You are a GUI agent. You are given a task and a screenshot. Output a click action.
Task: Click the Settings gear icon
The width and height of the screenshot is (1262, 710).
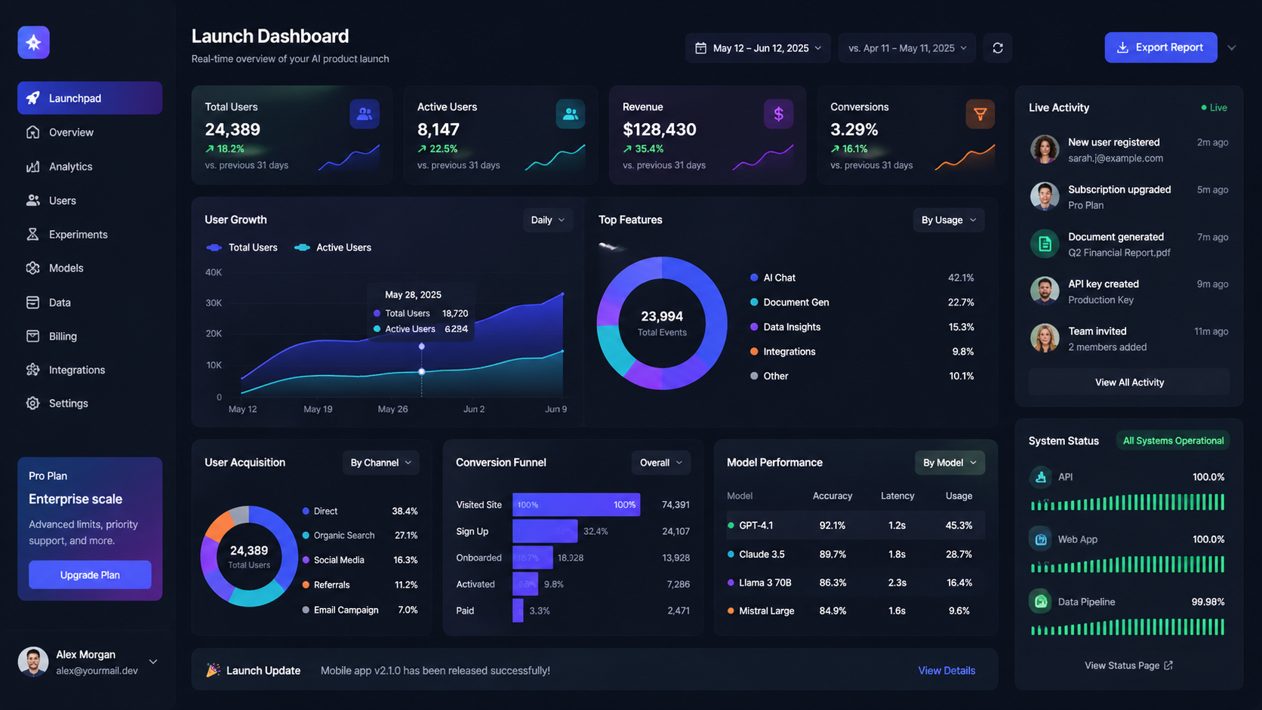point(32,404)
